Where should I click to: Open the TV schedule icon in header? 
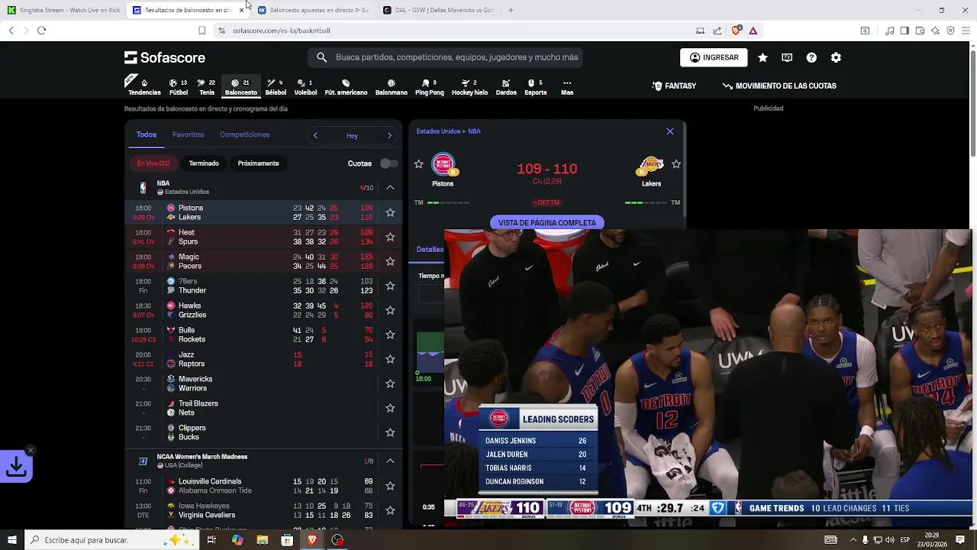787,57
